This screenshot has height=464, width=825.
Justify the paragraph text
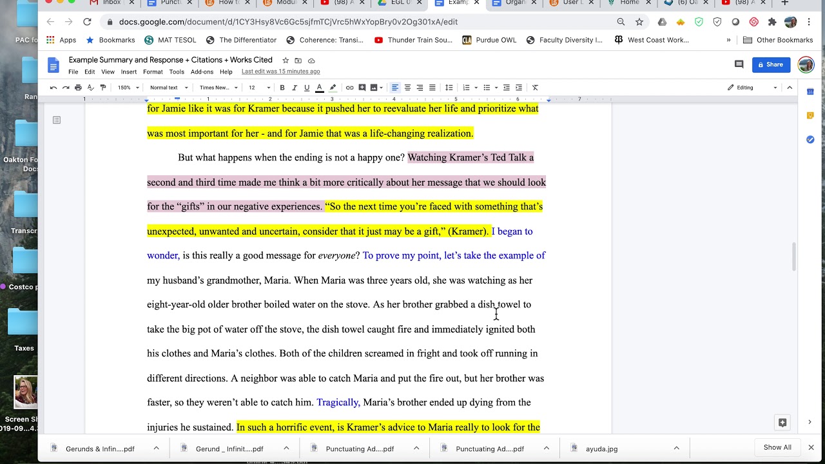[x=432, y=88]
